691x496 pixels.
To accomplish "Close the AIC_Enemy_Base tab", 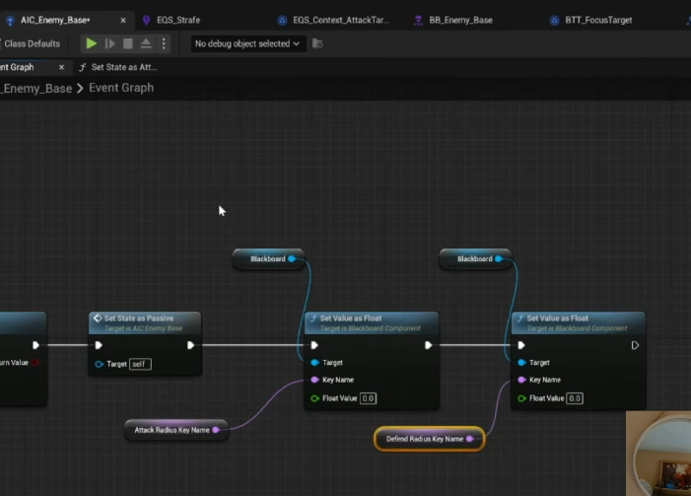I will tap(122, 20).
